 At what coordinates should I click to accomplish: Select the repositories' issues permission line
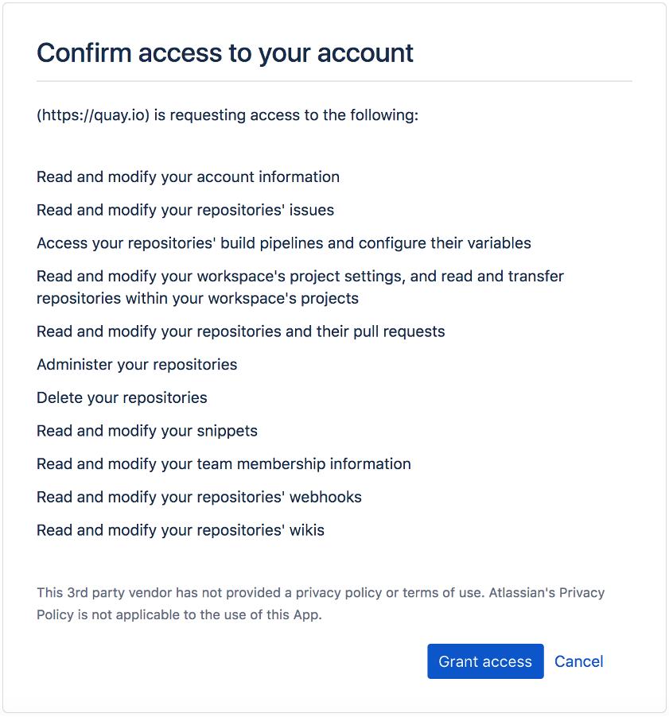tap(185, 210)
